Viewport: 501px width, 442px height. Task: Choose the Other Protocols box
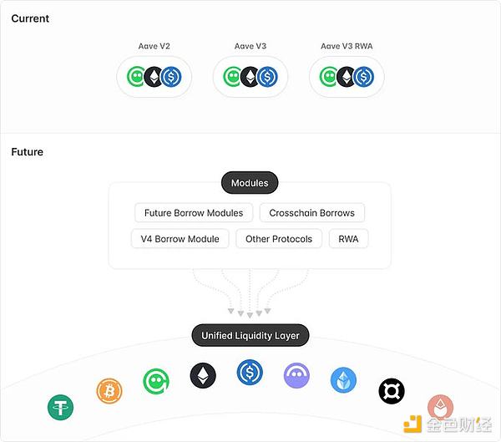click(x=279, y=239)
